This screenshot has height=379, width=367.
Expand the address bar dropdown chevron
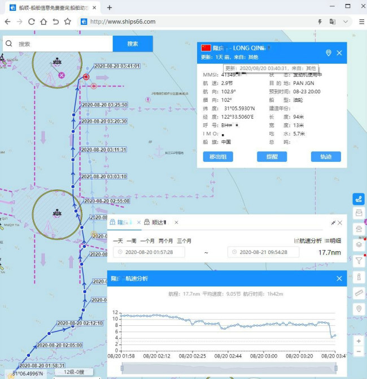coord(346,21)
